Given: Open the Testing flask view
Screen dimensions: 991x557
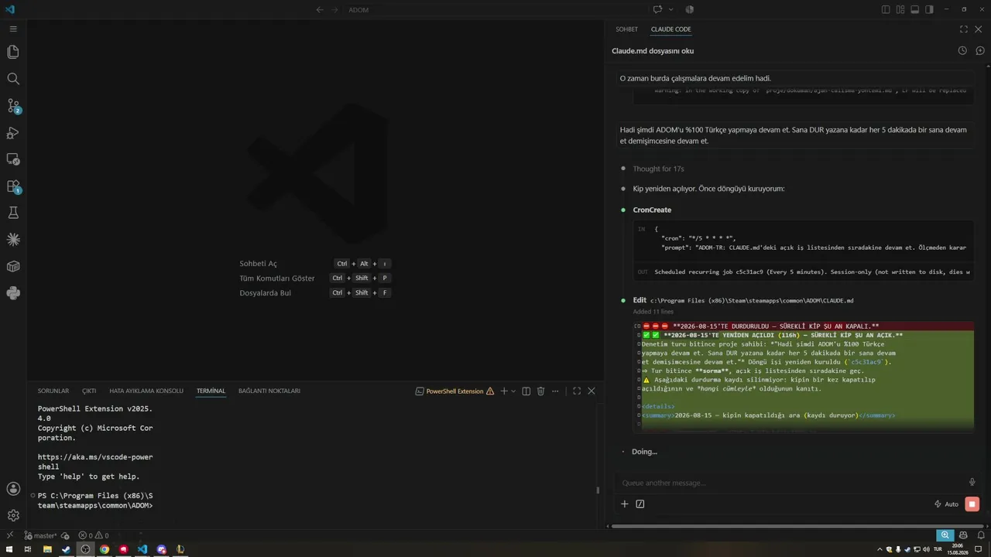Looking at the screenshot, I should coord(13,213).
